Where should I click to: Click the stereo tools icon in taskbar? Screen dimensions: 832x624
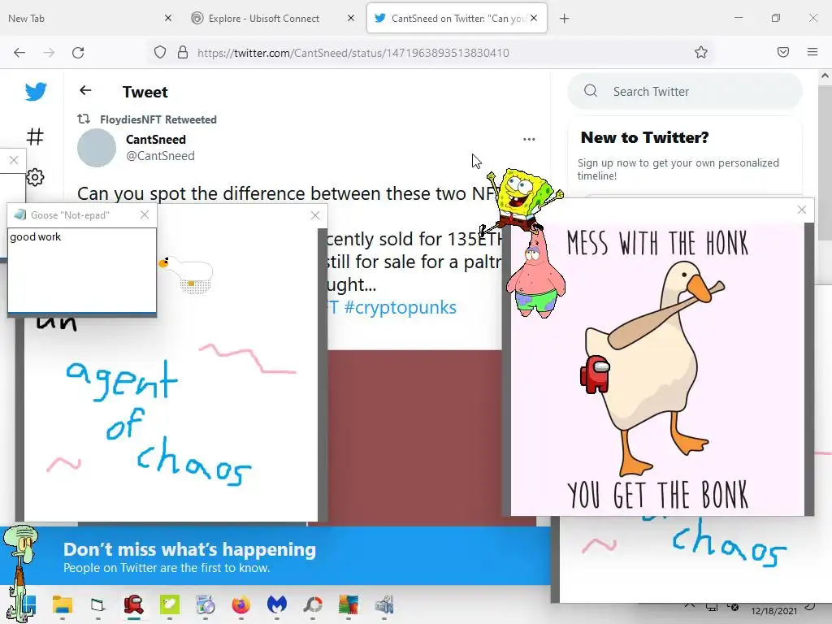384,604
